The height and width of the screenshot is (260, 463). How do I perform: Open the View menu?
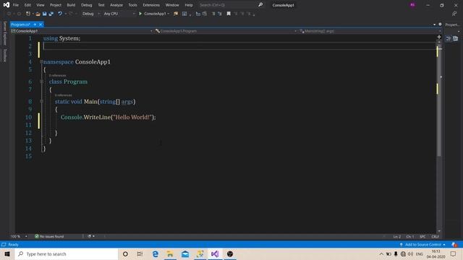pyautogui.click(x=41, y=5)
